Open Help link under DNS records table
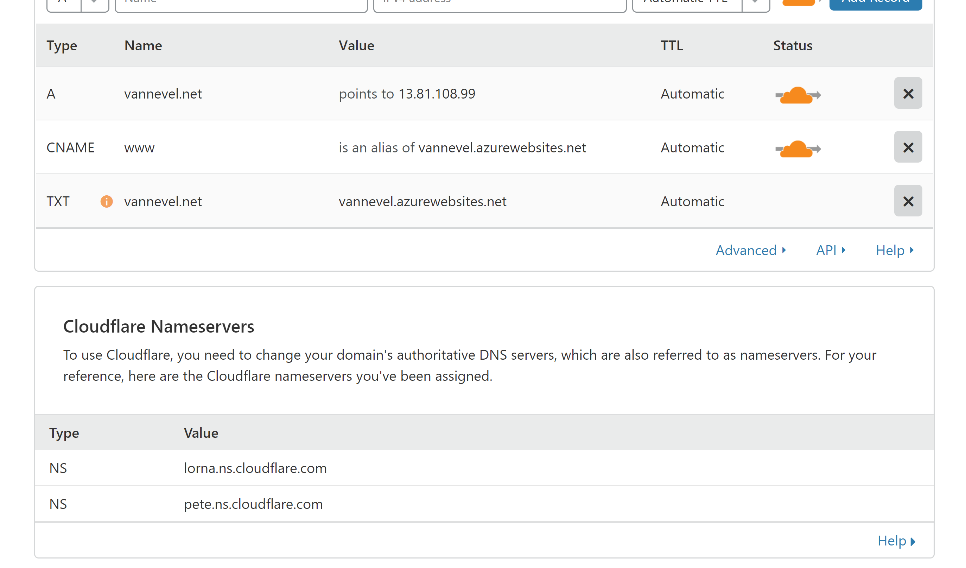Image resolution: width=966 pixels, height=568 pixels. [894, 251]
